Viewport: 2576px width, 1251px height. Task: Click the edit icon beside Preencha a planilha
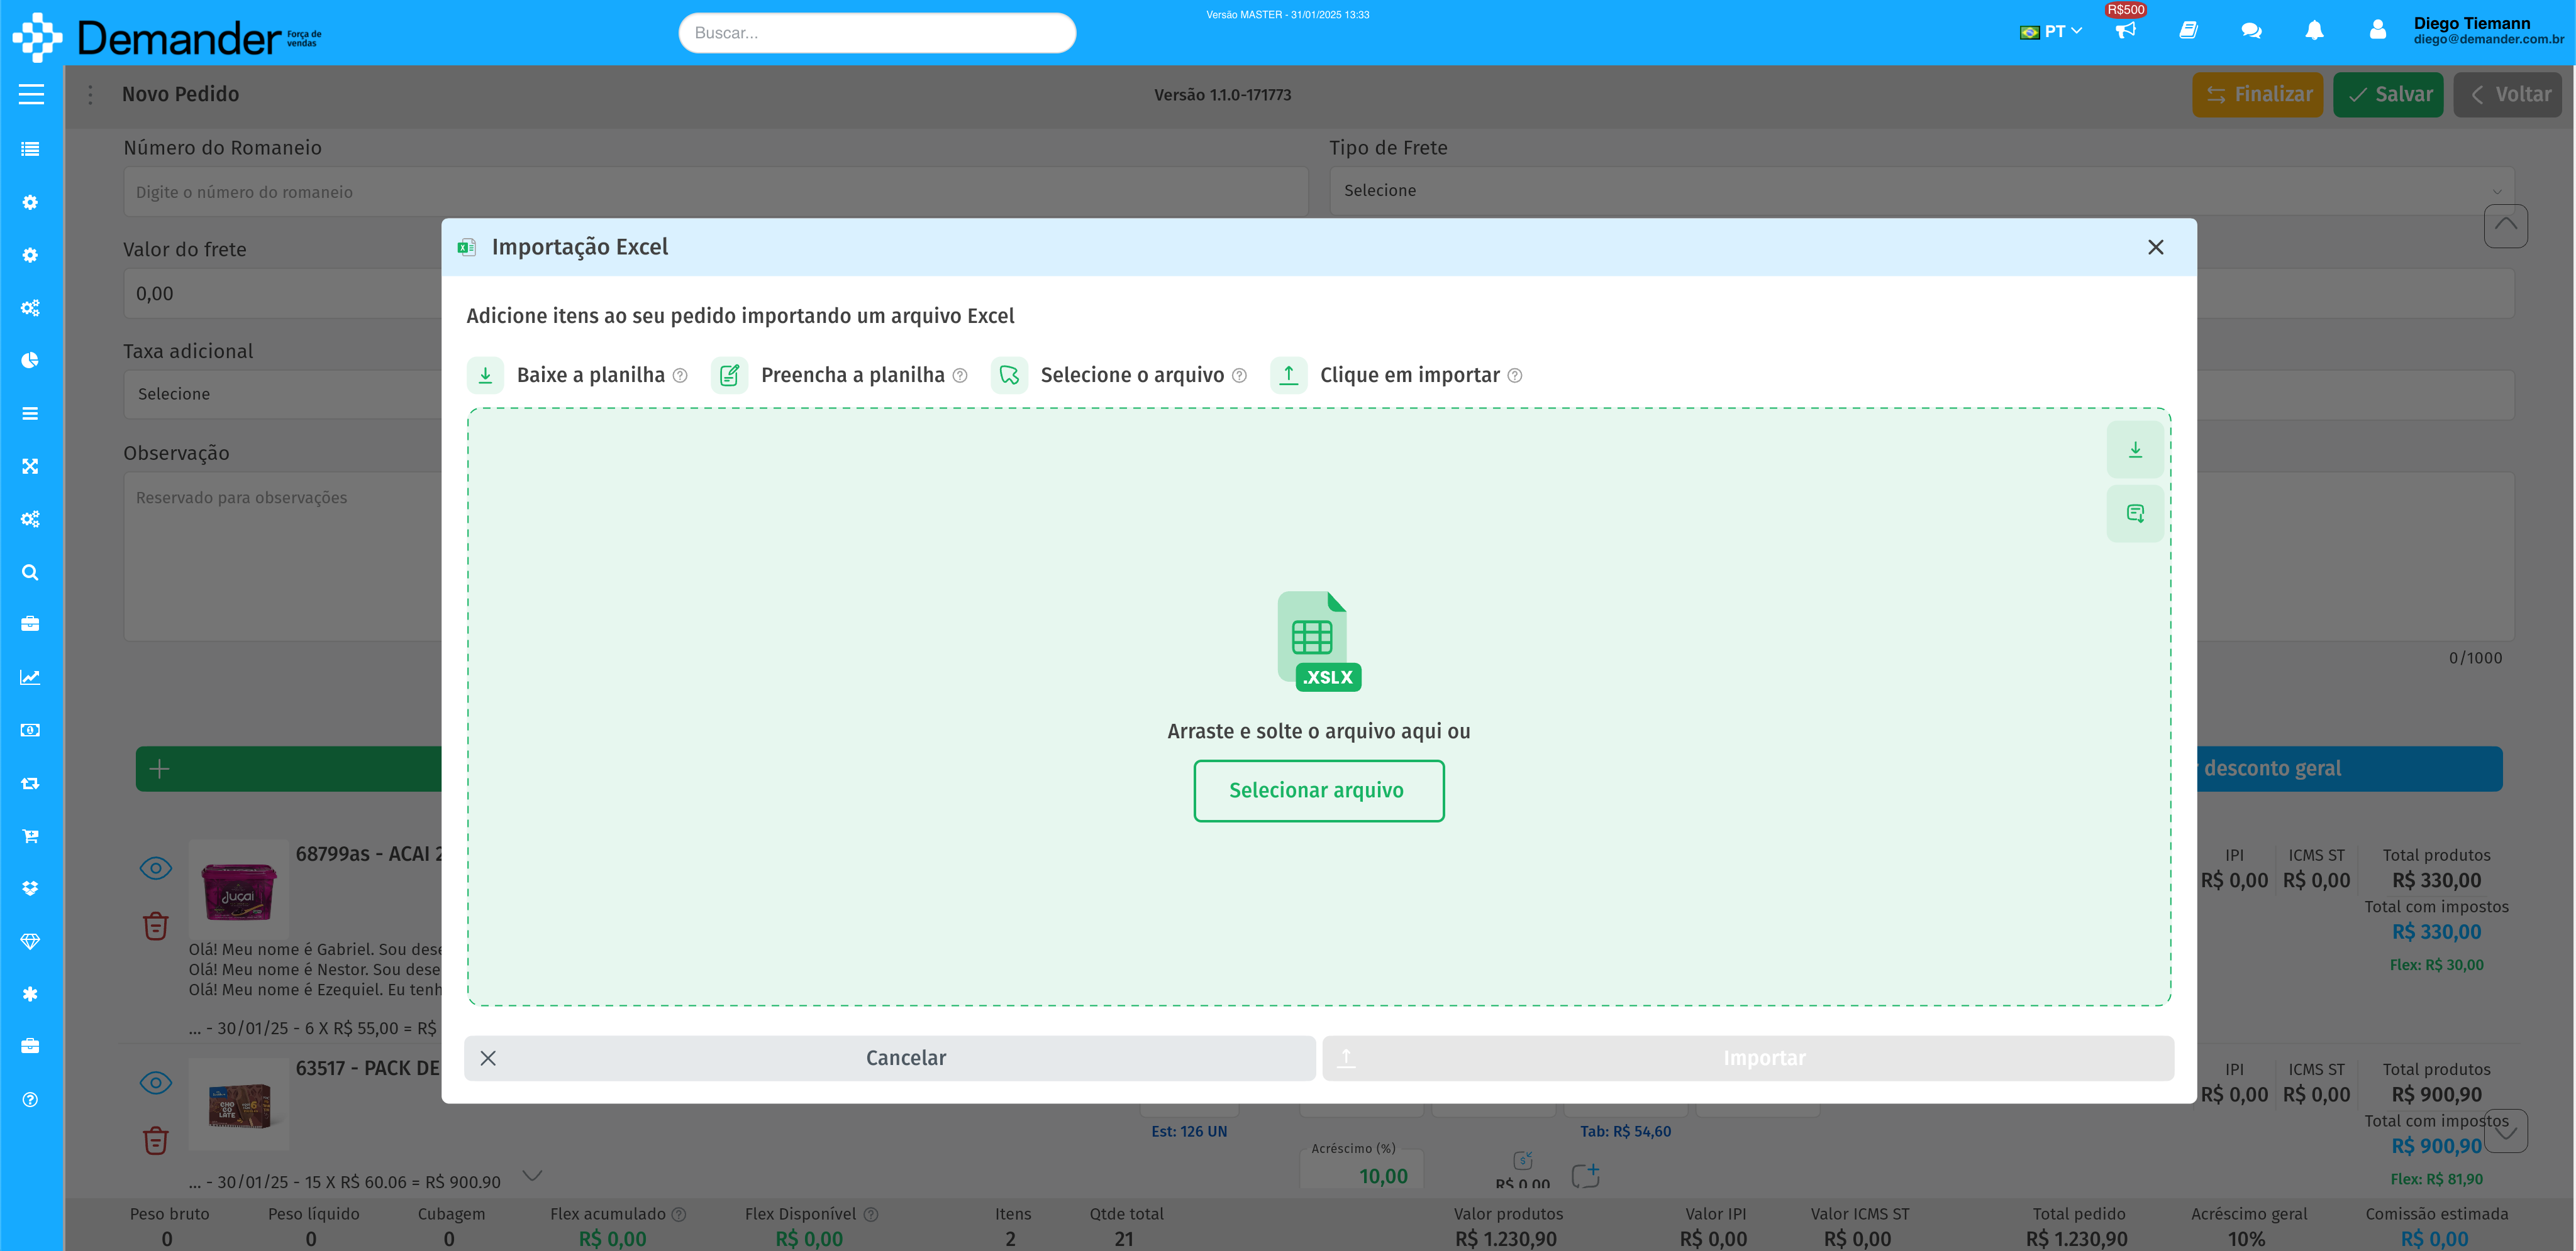click(729, 376)
